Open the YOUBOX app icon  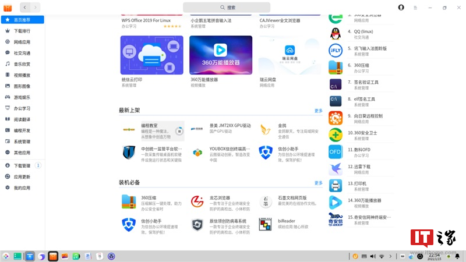[x=197, y=153]
